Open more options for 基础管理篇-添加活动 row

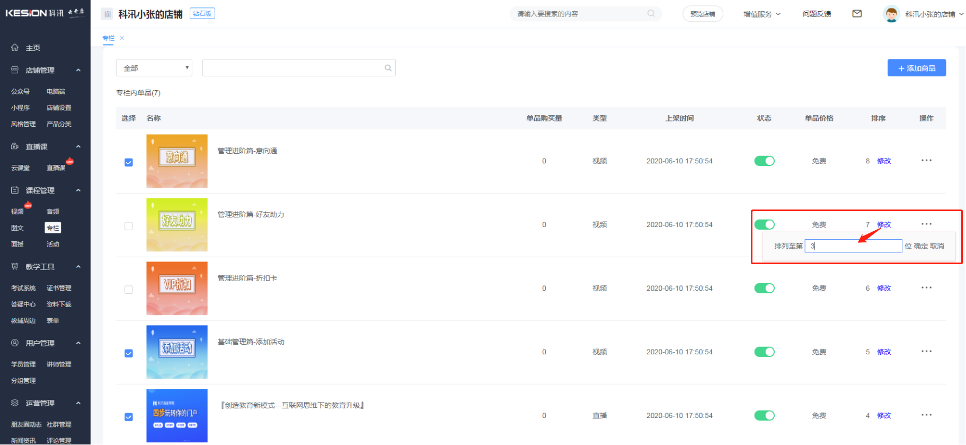[x=926, y=352]
